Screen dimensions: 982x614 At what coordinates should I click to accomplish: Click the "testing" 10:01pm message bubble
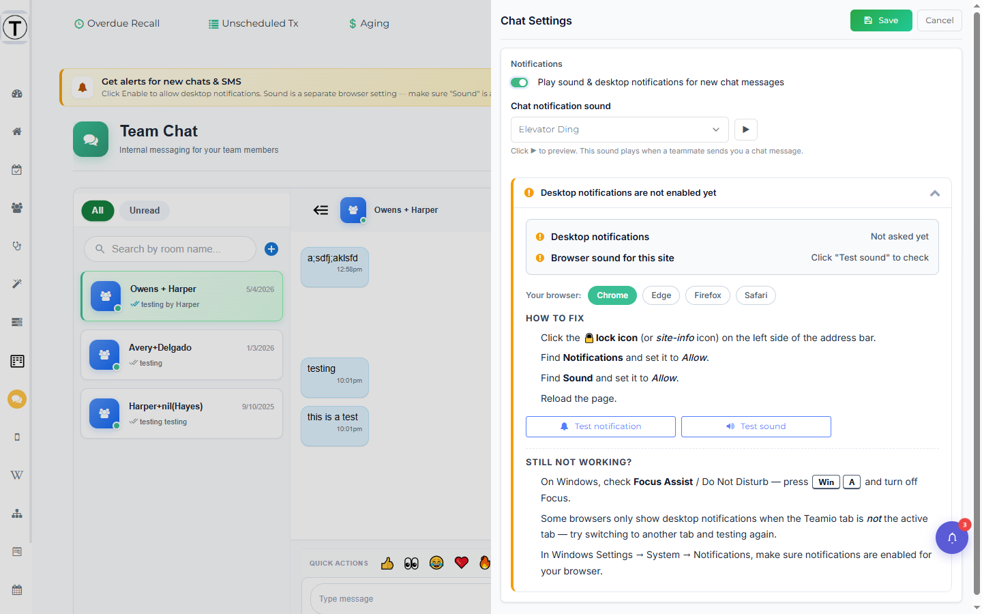pos(335,377)
